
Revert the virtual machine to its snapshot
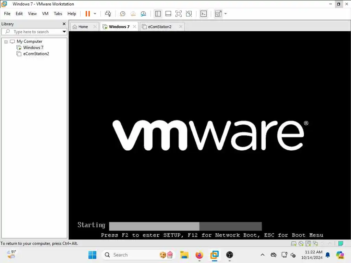coord(133,14)
